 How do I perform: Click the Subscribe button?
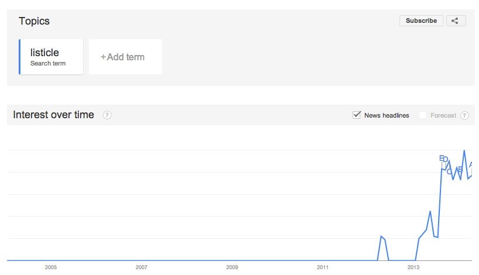point(421,21)
